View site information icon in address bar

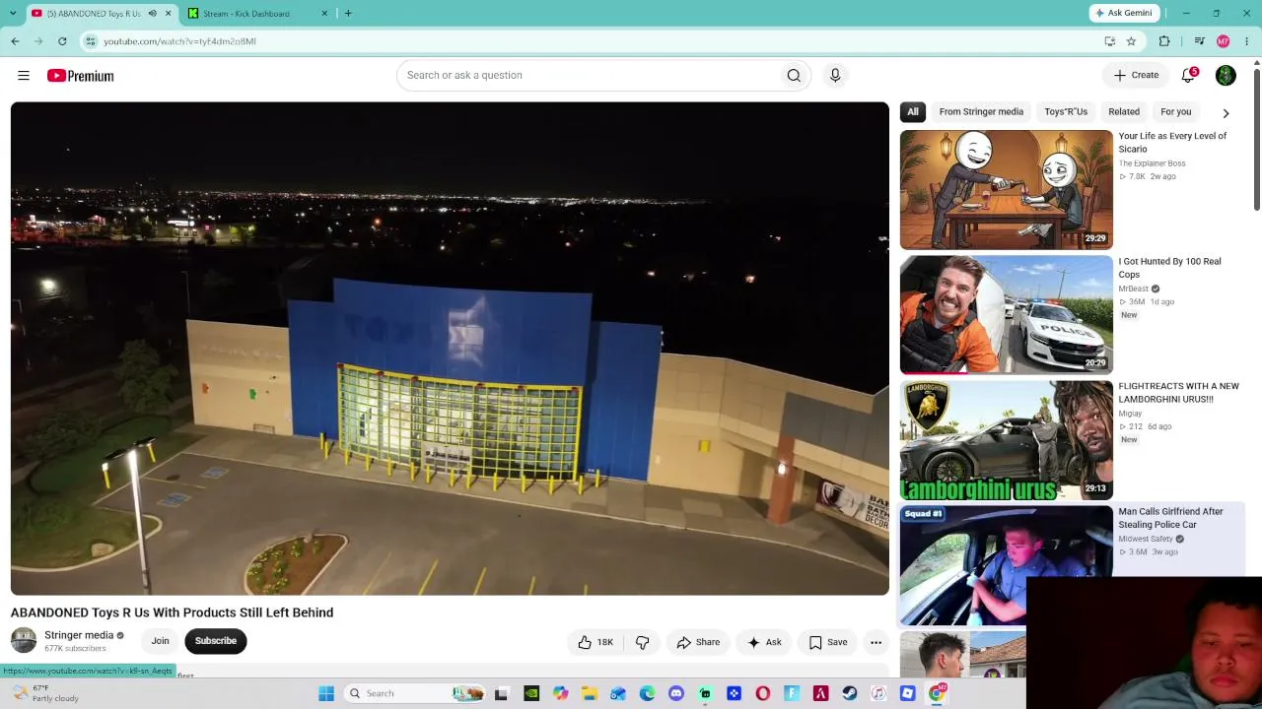[91, 41]
